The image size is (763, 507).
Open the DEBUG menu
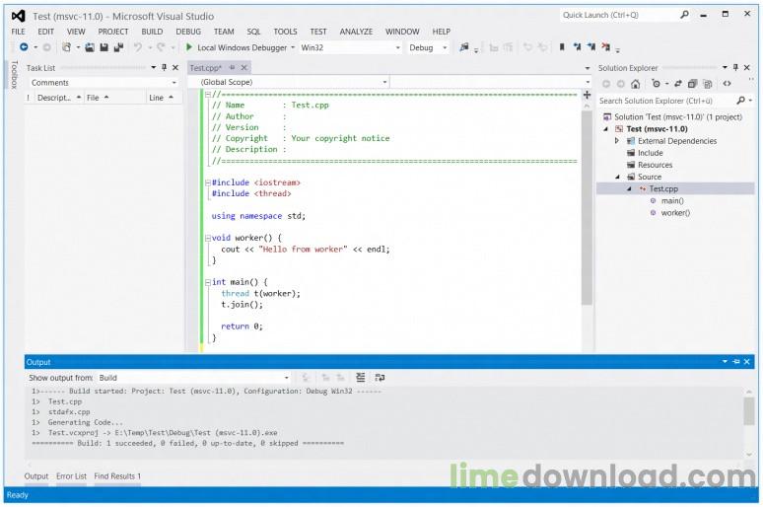click(x=188, y=32)
